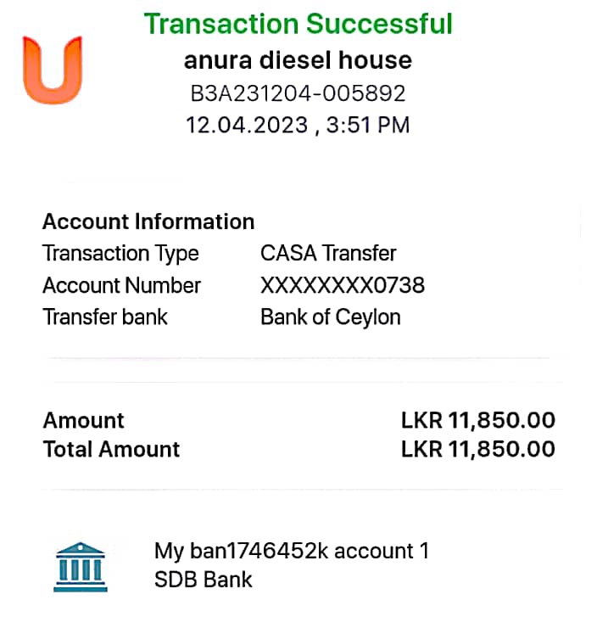
Task: Select the Bank of Ceylon value
Action: pyautogui.click(x=331, y=317)
